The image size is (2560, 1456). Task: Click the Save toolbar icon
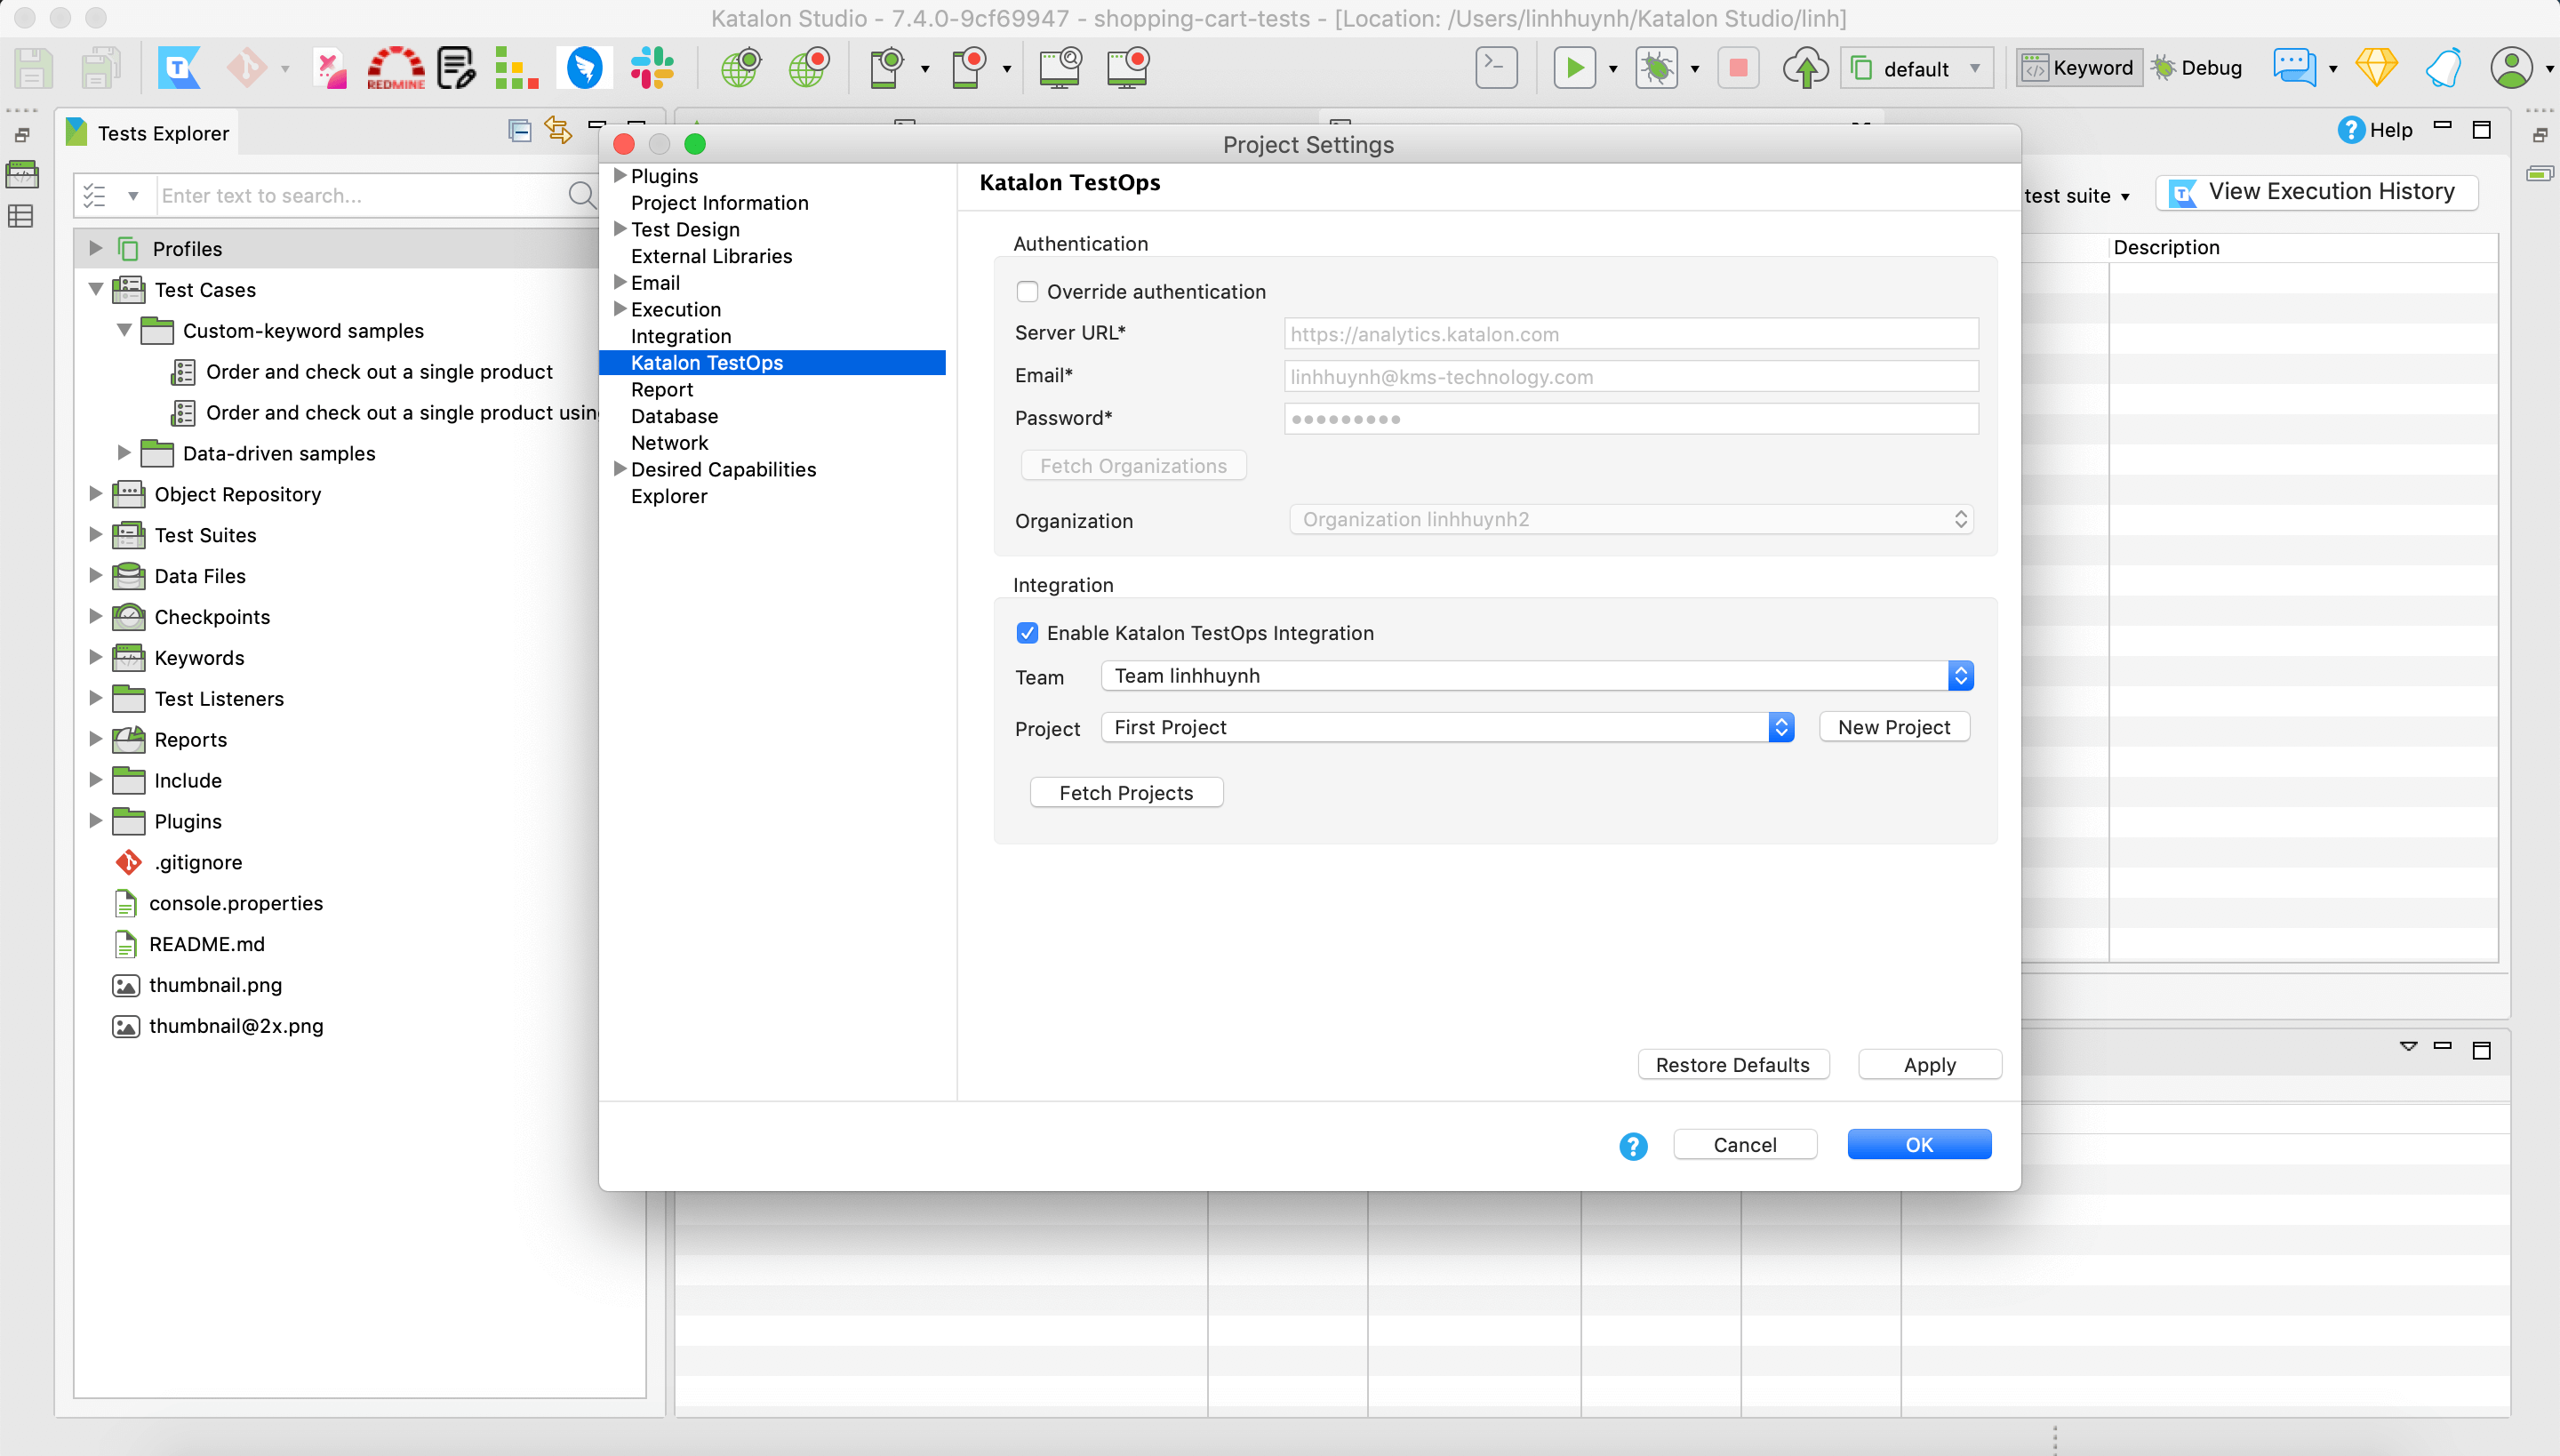[x=33, y=68]
